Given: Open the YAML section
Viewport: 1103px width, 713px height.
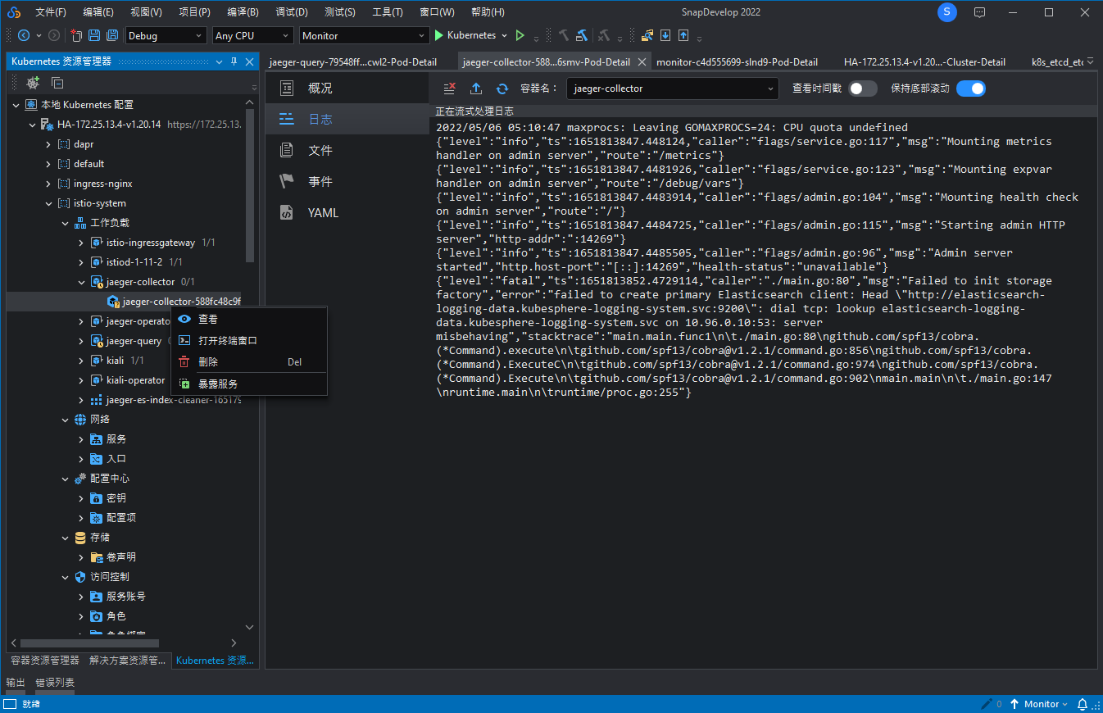Looking at the screenshot, I should (347, 213).
